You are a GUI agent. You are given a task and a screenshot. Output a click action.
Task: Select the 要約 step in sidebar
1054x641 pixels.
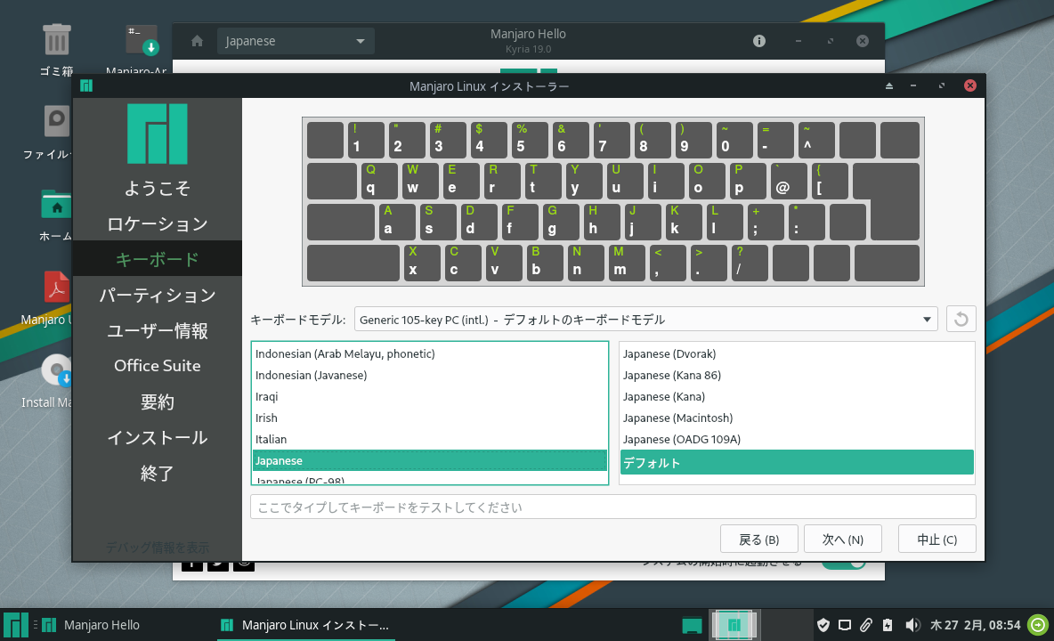[158, 402]
